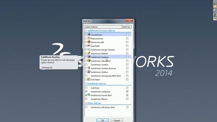Click the Active Add-ins column header
217x122 pixels.
click(103, 27)
